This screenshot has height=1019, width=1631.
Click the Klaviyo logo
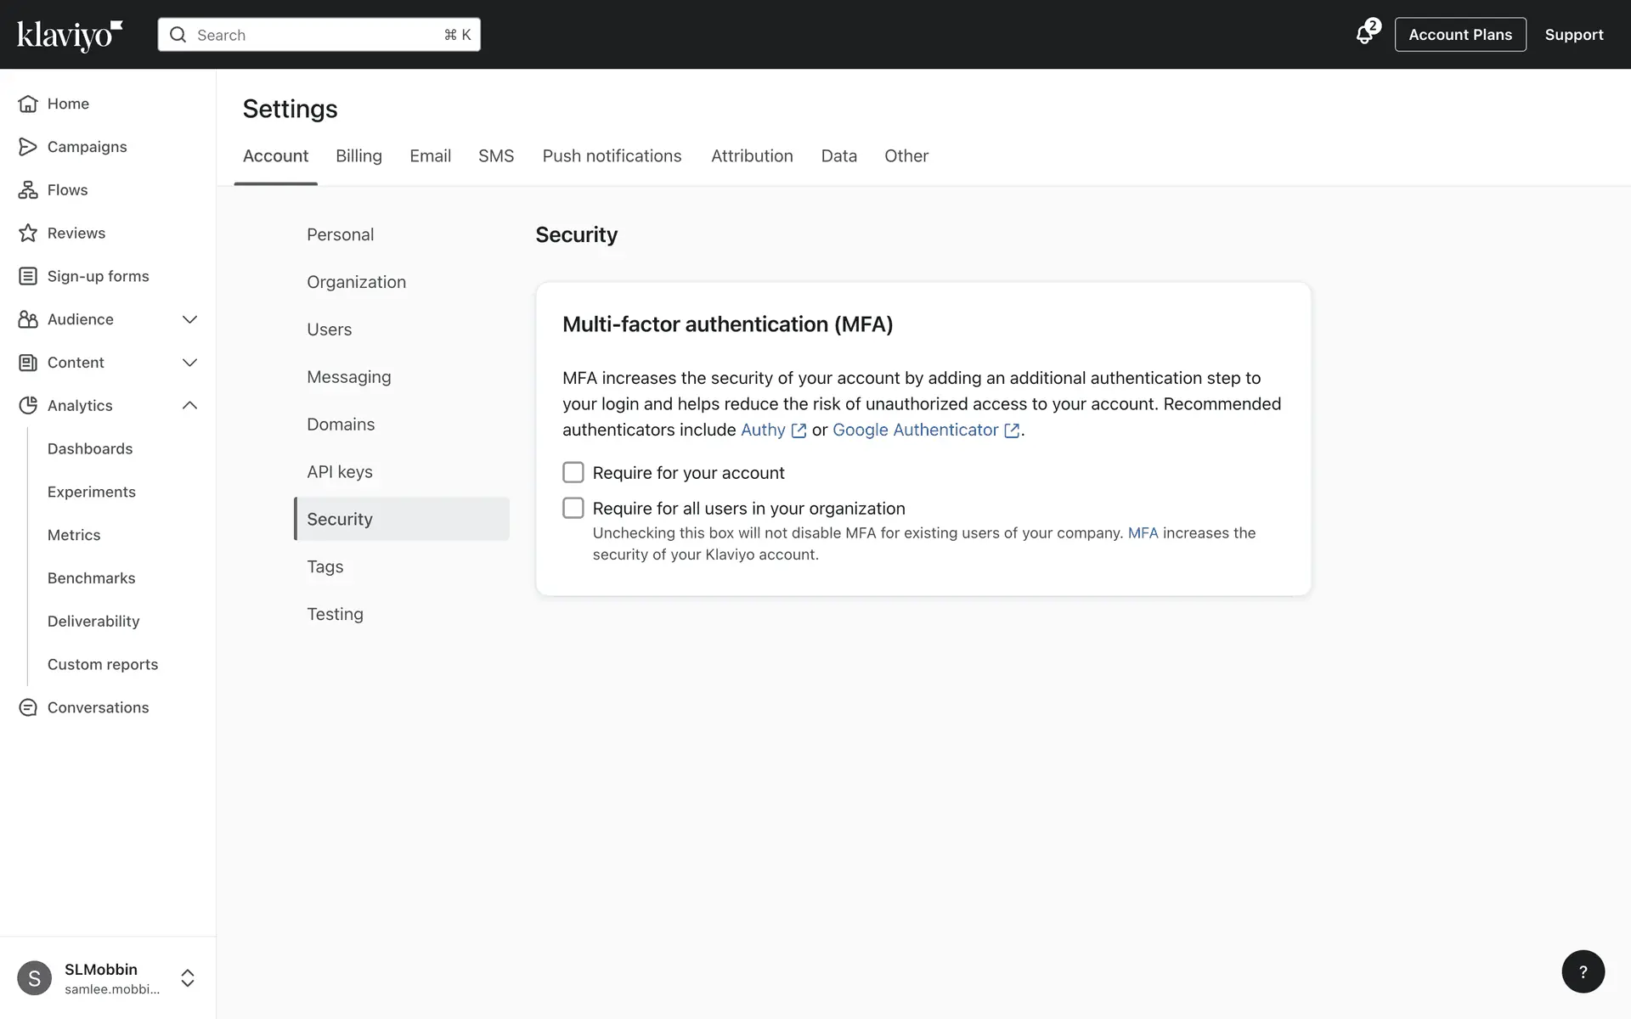coord(70,35)
